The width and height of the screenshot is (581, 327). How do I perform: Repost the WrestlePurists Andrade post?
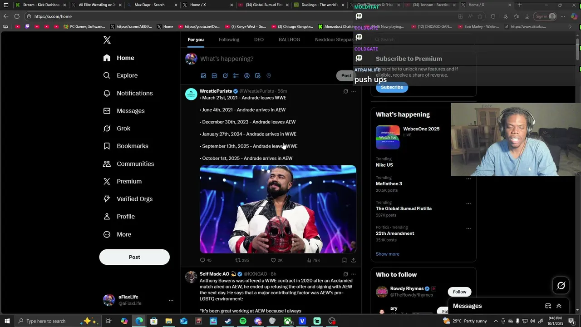242,260
